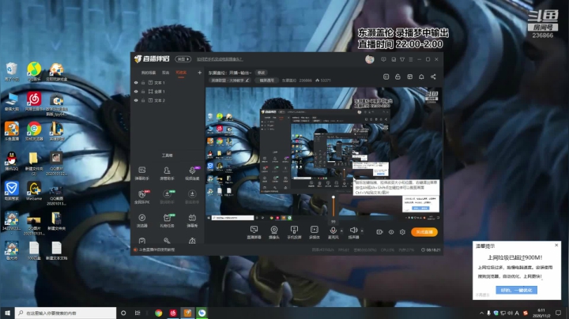Expand hidden system tray icons chevron

(481, 313)
